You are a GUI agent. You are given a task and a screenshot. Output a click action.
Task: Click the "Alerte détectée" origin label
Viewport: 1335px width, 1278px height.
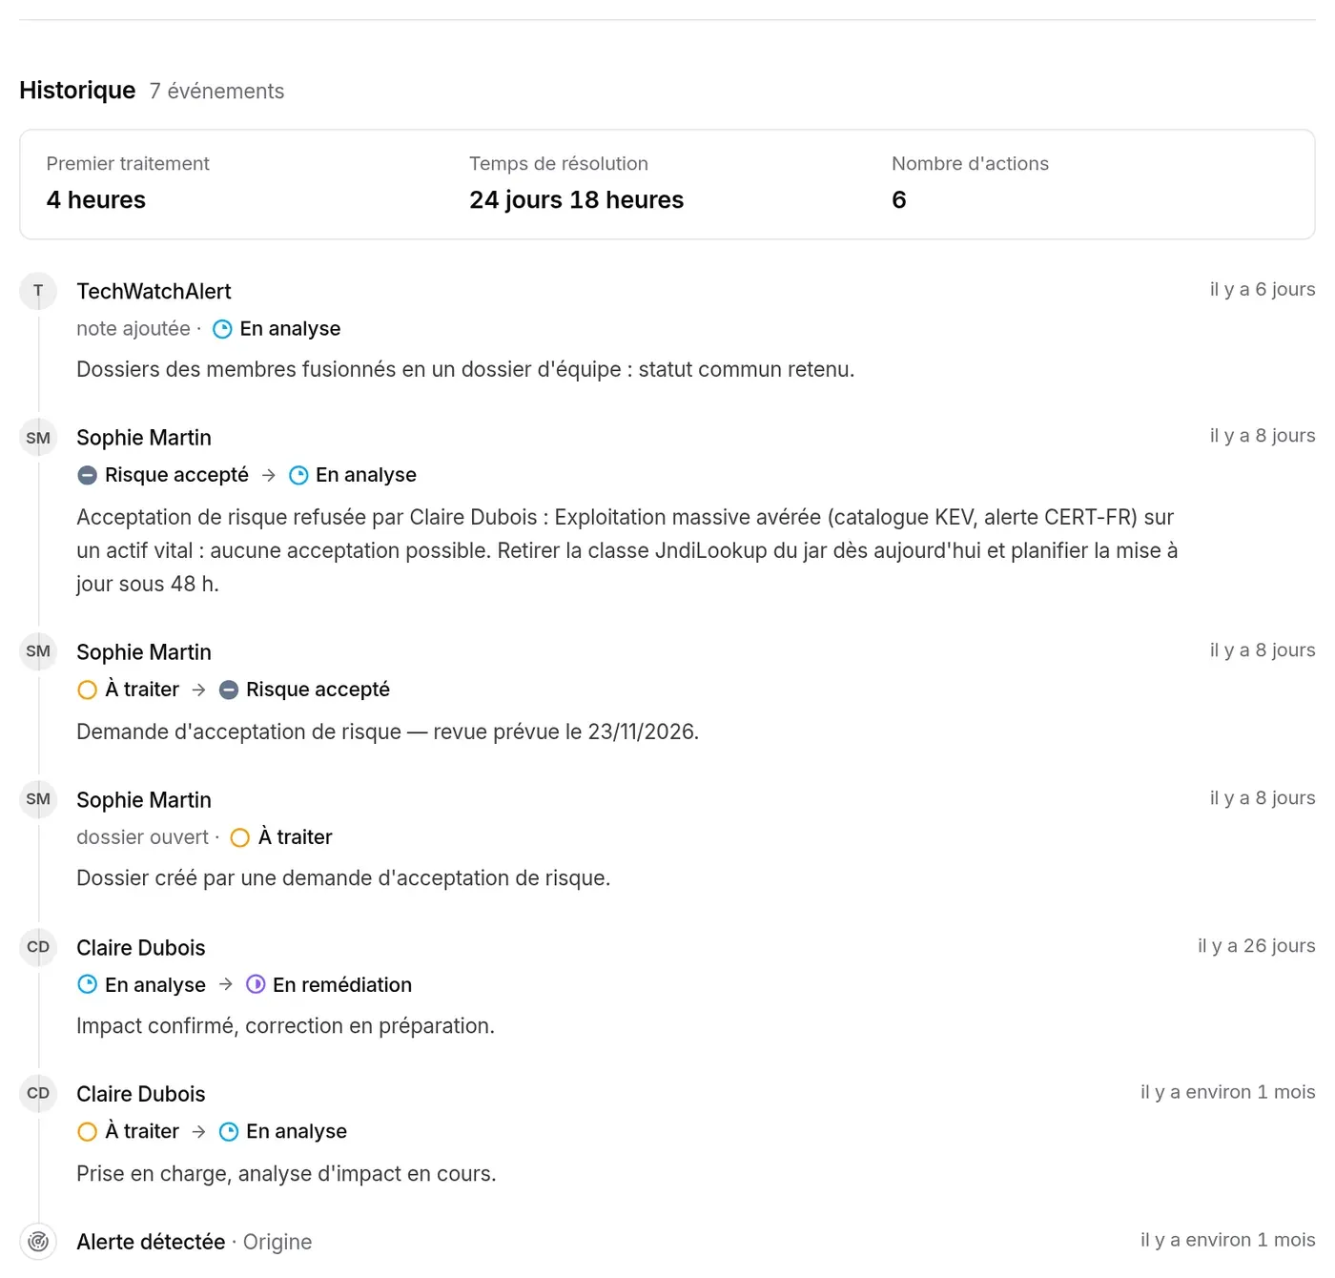tap(151, 1242)
